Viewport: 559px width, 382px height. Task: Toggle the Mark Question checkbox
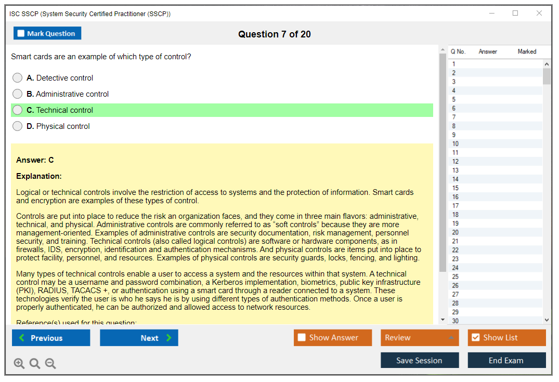click(21, 34)
